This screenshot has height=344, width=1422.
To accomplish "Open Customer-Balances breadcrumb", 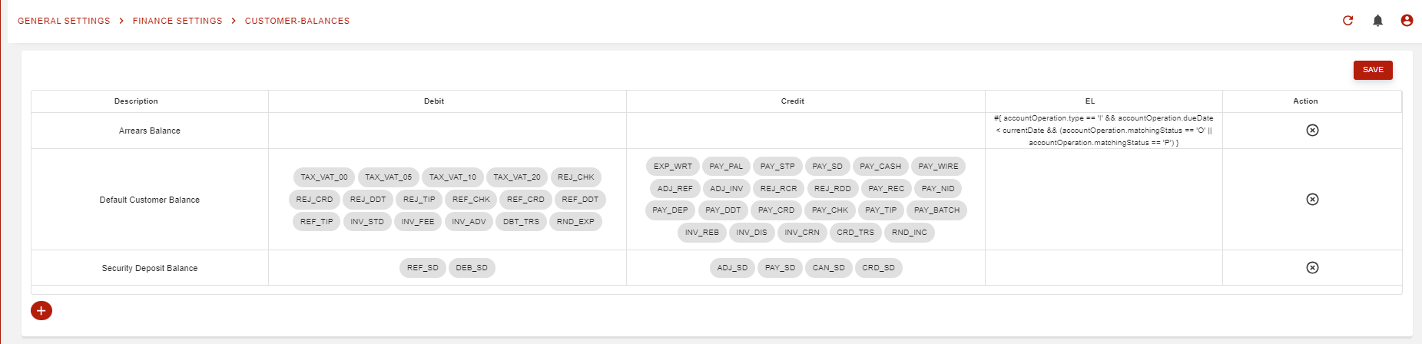I will pos(297,21).
